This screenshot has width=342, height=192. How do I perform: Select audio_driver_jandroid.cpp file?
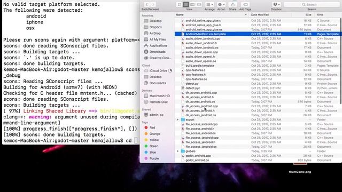pos(257,38)
